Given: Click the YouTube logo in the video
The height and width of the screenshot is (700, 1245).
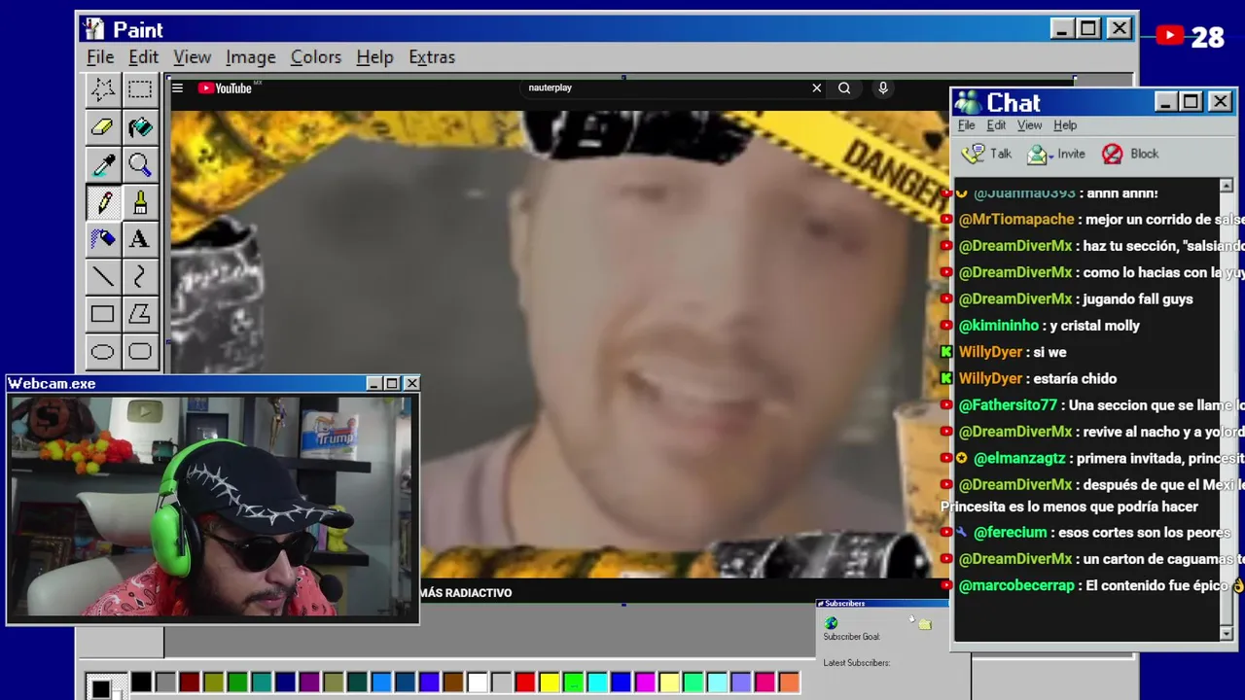Looking at the screenshot, I should pos(225,88).
